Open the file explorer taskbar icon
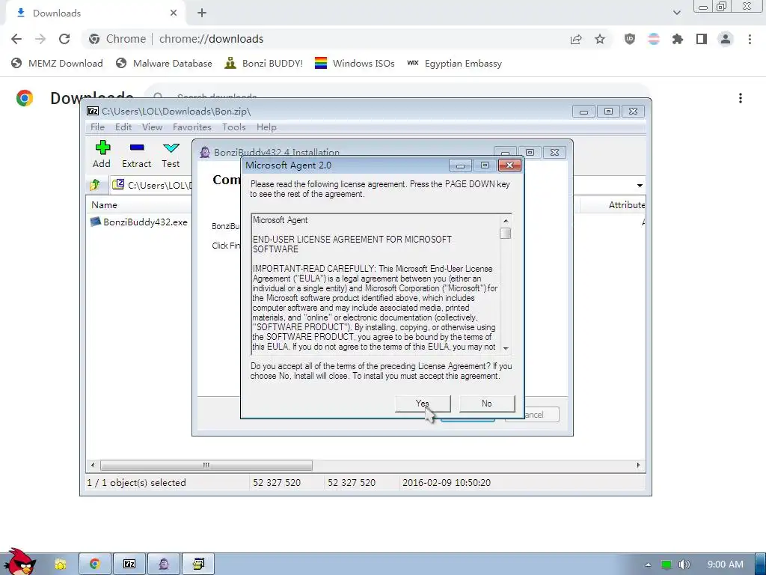766x575 pixels. (x=61, y=564)
